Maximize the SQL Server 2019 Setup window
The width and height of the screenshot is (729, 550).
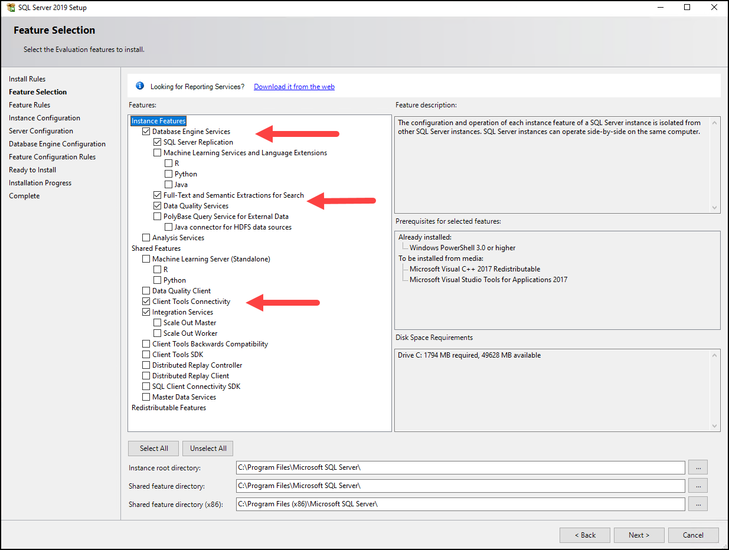tap(687, 8)
